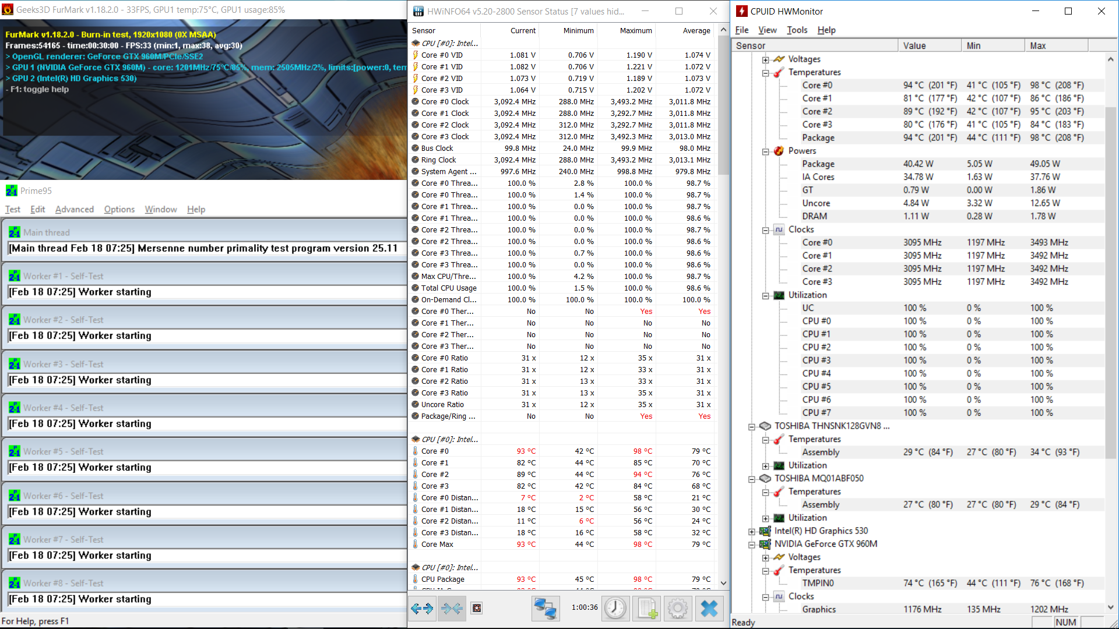Image resolution: width=1119 pixels, height=629 pixels.
Task: Select the Ring Clock row in HWiNFO
Action: click(x=562, y=160)
